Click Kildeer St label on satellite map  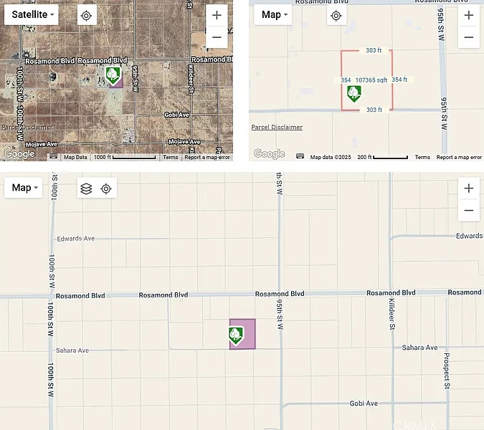tap(191, 79)
